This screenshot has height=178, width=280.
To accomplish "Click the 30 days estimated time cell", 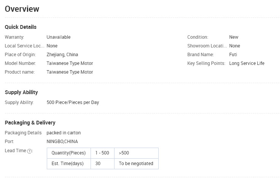I will (102, 164).
